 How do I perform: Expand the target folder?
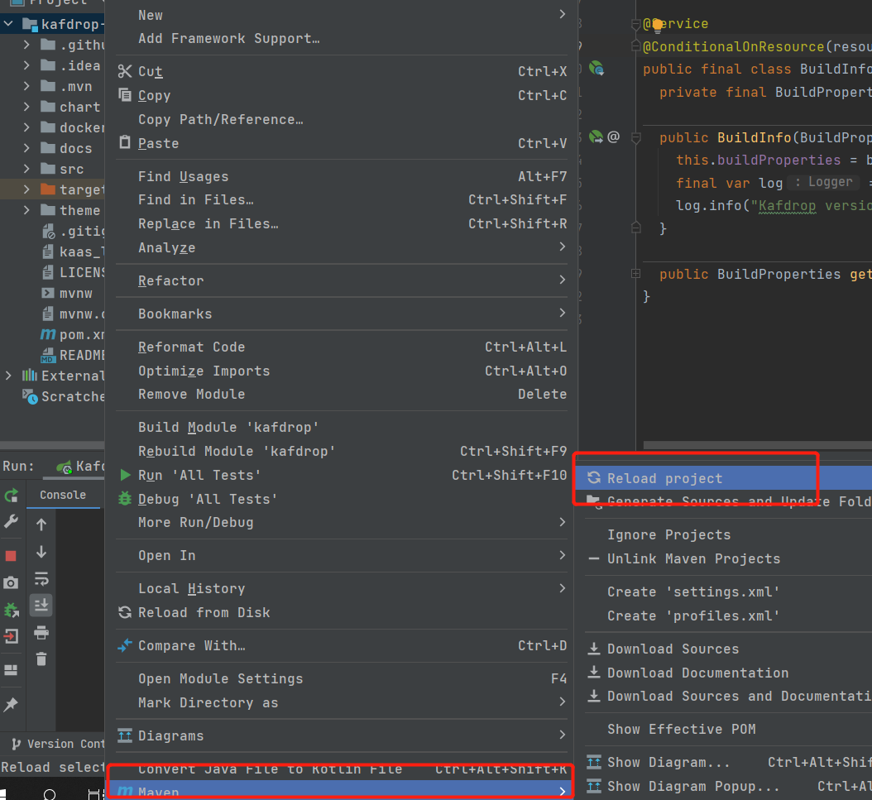[x=26, y=189]
